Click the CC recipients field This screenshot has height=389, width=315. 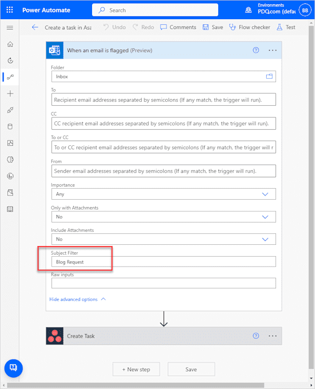coord(164,123)
